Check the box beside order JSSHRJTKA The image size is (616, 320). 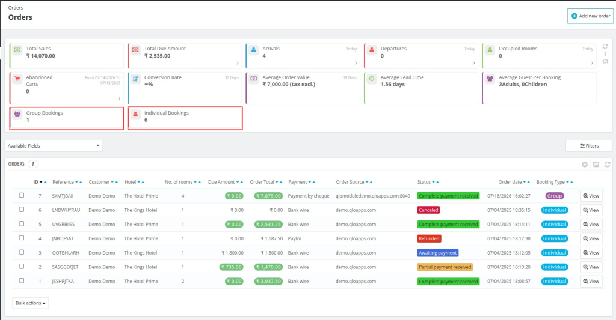point(22,281)
